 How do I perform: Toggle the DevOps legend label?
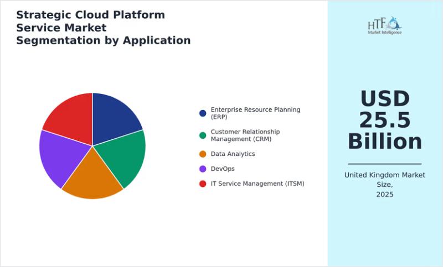(223, 169)
